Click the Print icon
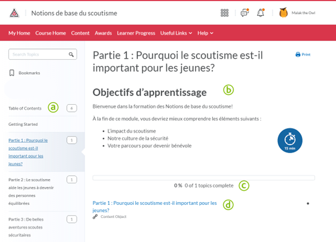 [298, 54]
